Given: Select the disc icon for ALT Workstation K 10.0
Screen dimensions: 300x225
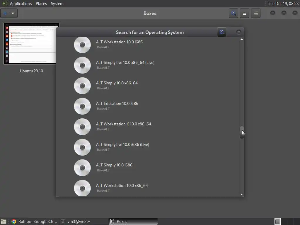Looking at the screenshot, I should point(82,127).
